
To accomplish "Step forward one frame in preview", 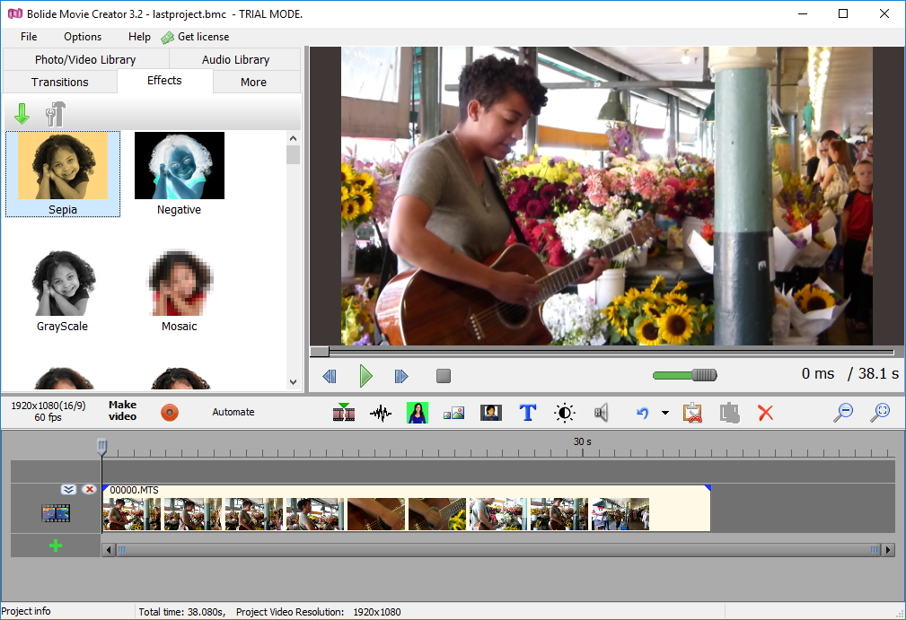I will pyautogui.click(x=401, y=376).
